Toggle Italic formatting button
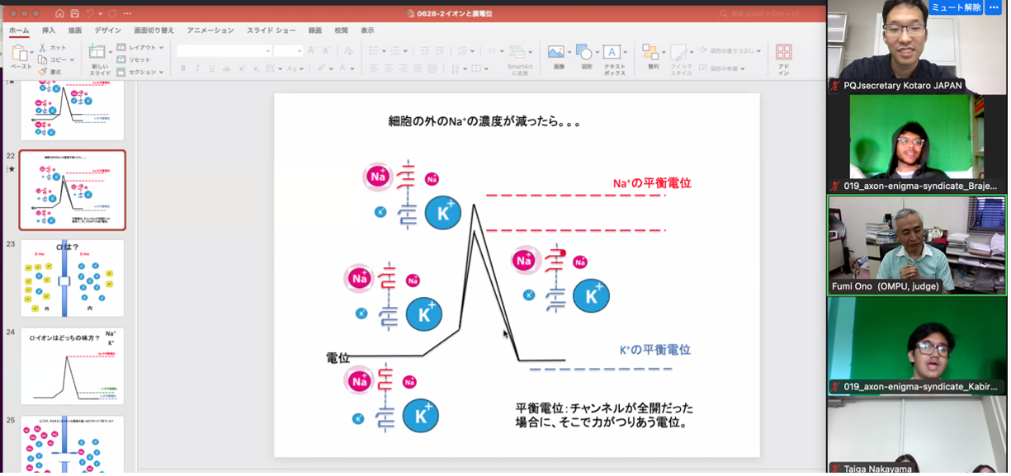 click(x=197, y=68)
